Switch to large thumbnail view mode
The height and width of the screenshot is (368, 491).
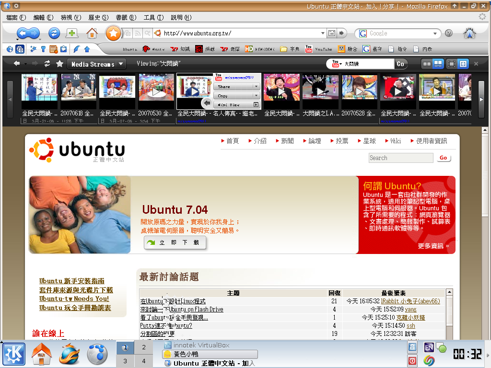click(438, 64)
